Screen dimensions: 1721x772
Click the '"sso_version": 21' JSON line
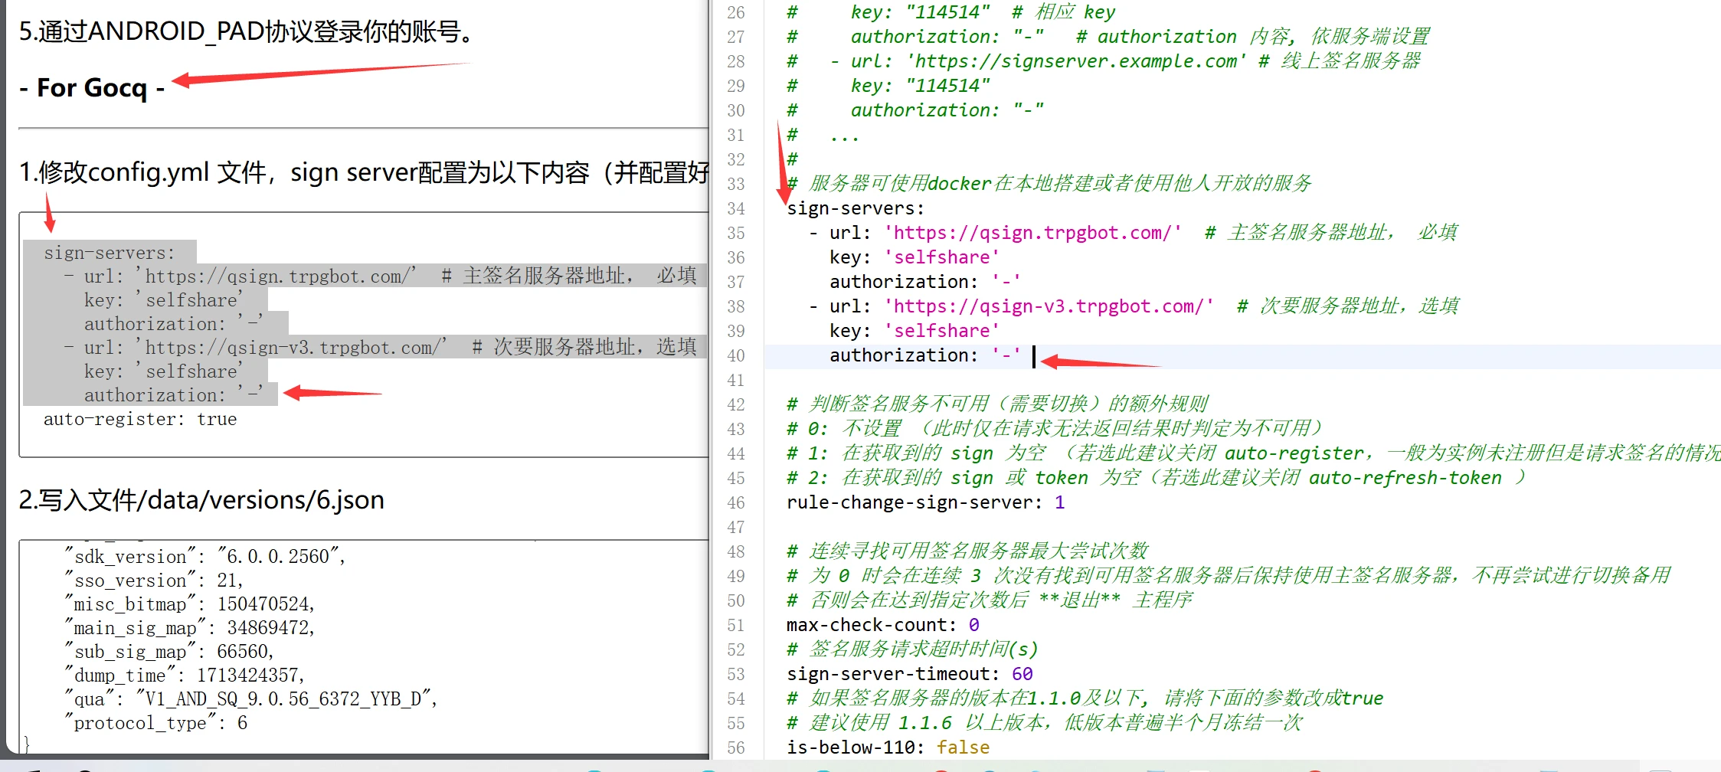pos(154,581)
